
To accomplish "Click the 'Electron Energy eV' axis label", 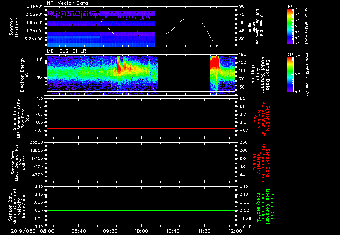I will tap(24, 75).
